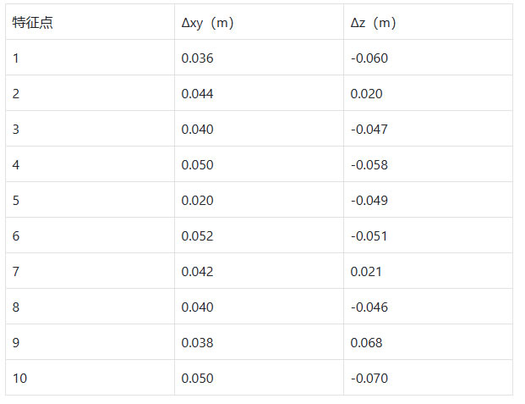Click the 0.021 Δz value
Viewport: 525px width, 404px height.
[367, 272]
